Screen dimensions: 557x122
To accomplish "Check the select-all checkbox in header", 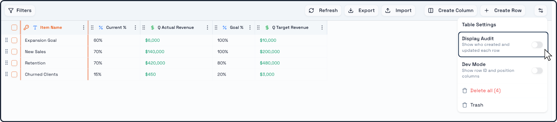I will 14,27.
